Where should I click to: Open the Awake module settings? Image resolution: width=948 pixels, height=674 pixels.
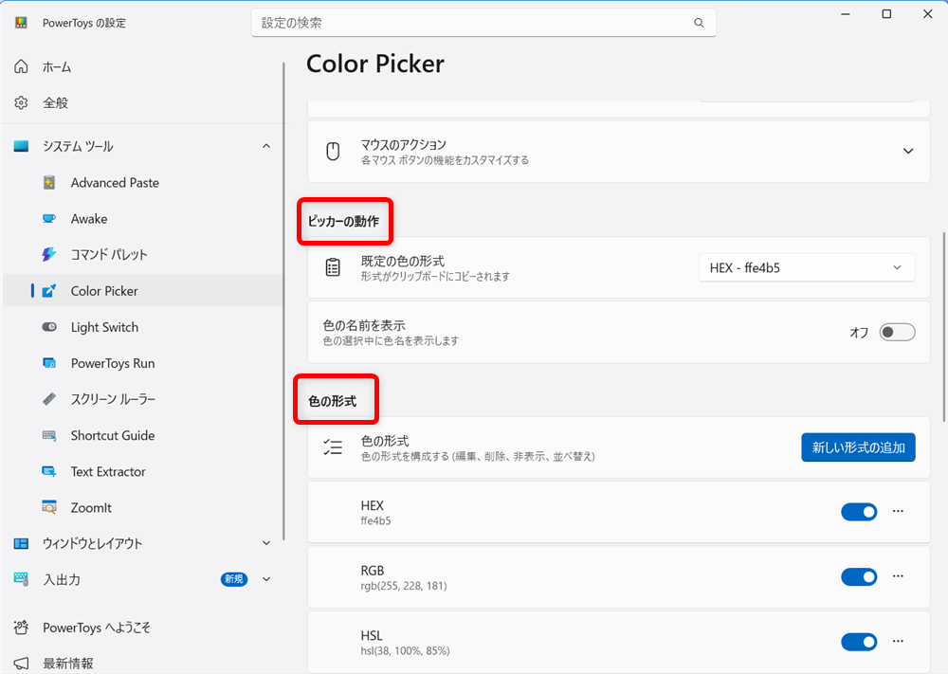click(x=91, y=218)
